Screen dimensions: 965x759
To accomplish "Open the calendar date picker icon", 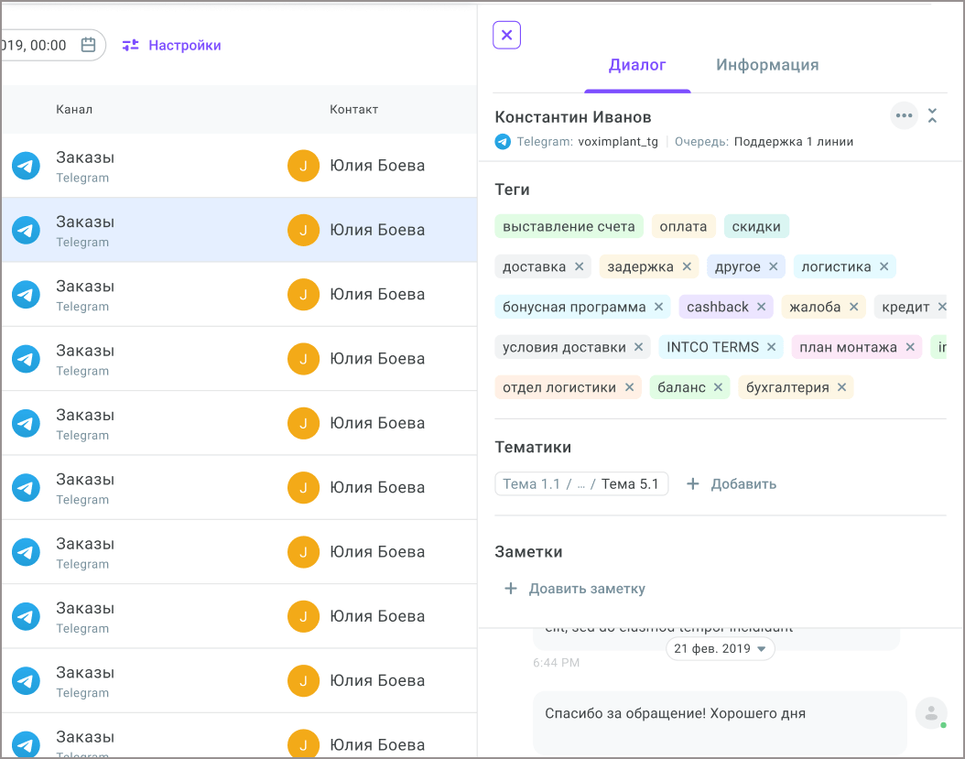I will pos(88,45).
